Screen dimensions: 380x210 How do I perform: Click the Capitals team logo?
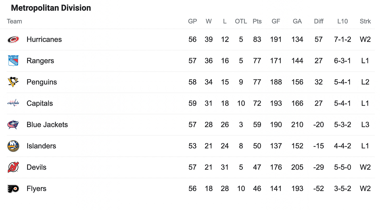click(13, 103)
